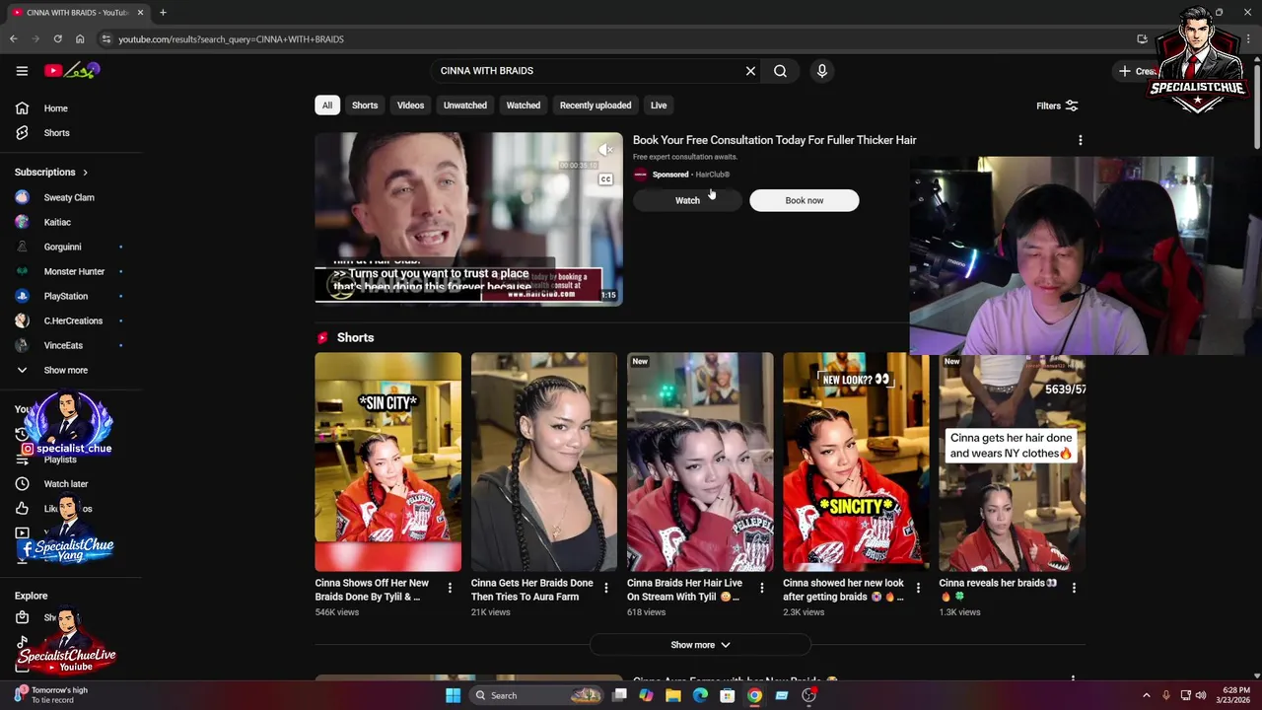This screenshot has width=1262, height=710.
Task: Click the Windows taskbar Search box
Action: click(535, 695)
